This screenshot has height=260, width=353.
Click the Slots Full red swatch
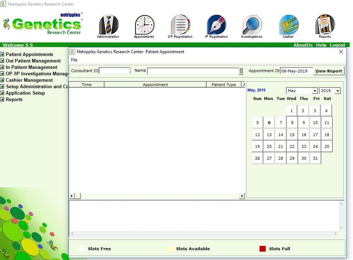point(263,249)
